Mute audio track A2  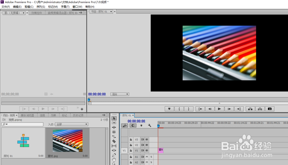[147, 162]
